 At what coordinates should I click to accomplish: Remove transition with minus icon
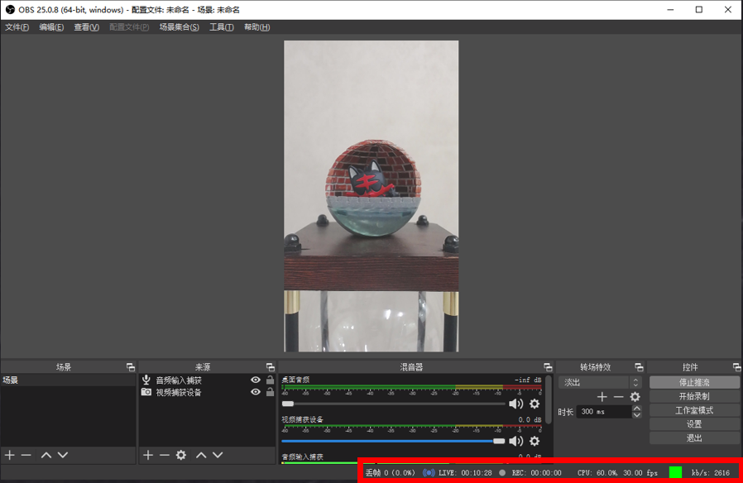pyautogui.click(x=618, y=397)
